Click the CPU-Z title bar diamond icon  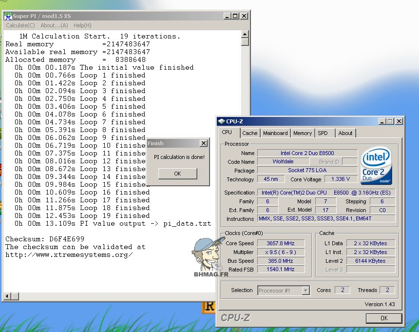(222, 121)
